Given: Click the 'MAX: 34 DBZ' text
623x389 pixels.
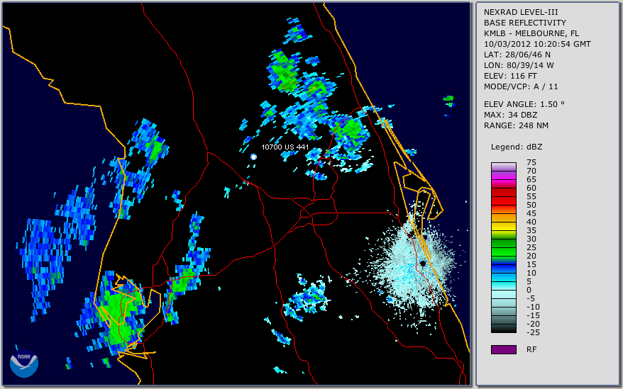Looking at the screenshot, I should [x=510, y=115].
